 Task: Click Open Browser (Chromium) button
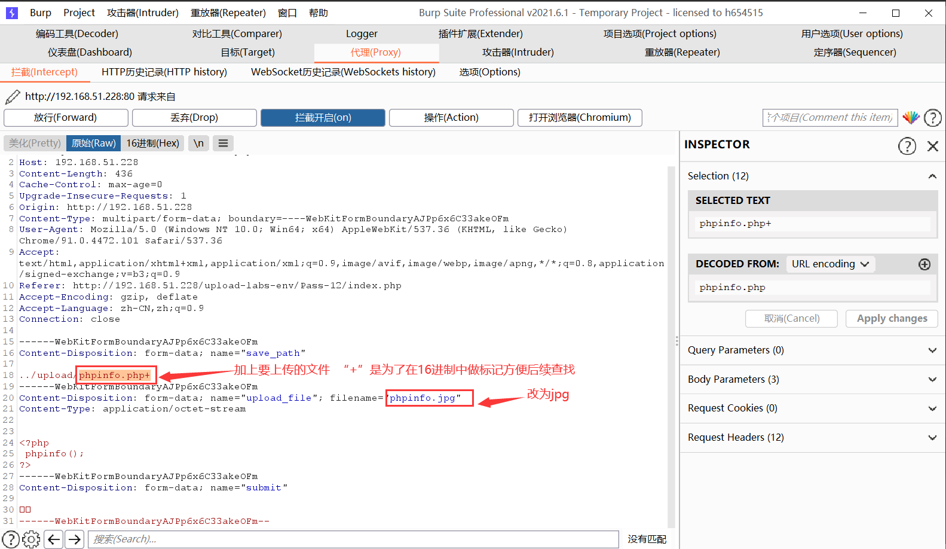point(580,118)
